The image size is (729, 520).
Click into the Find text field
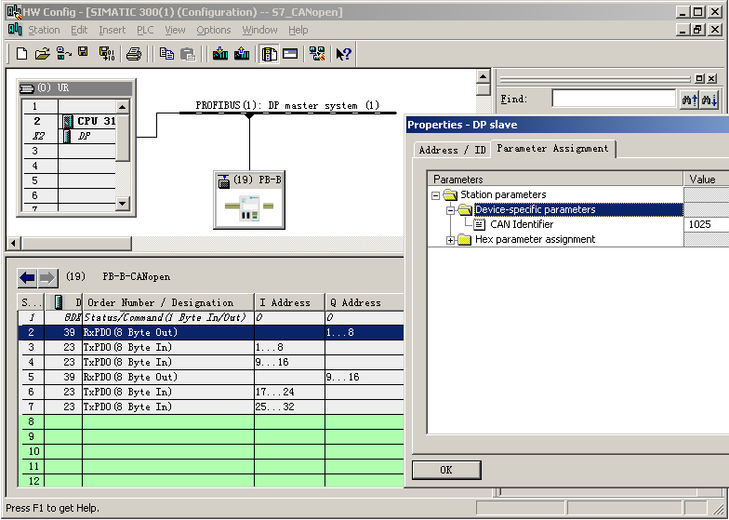pyautogui.click(x=613, y=99)
